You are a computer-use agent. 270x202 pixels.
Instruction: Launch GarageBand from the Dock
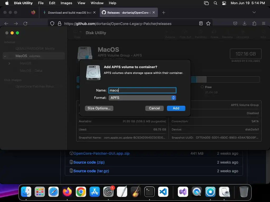(136, 191)
